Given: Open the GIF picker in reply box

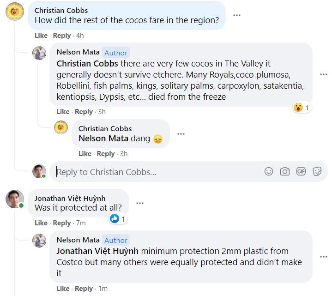Looking at the screenshot, I should [301, 171].
